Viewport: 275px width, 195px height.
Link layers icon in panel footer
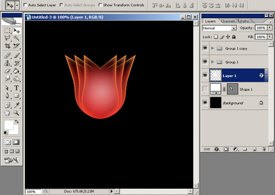click(x=206, y=149)
